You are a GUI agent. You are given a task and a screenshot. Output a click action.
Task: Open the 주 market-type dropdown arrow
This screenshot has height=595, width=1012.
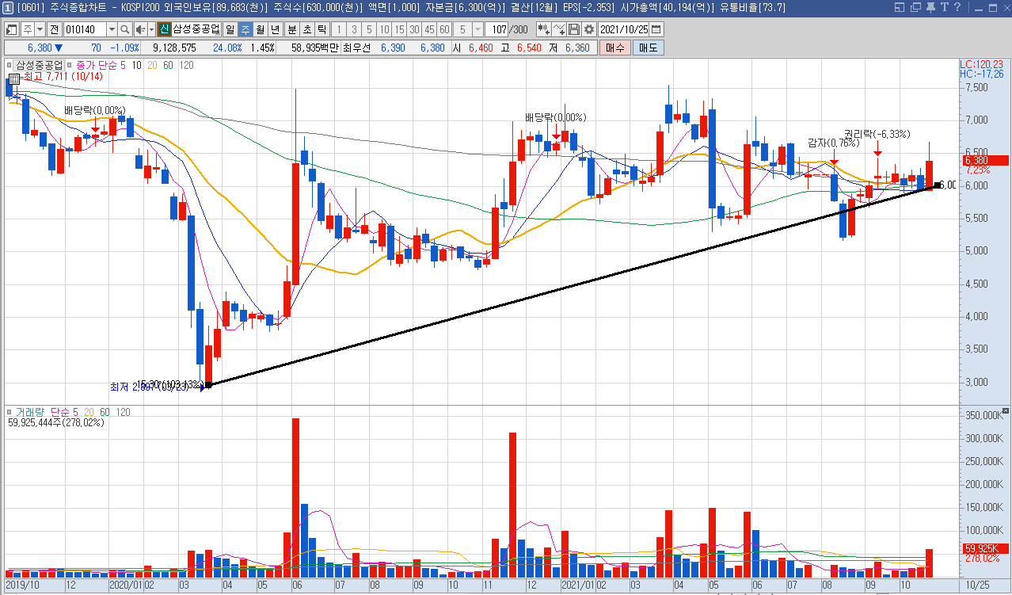(x=40, y=29)
